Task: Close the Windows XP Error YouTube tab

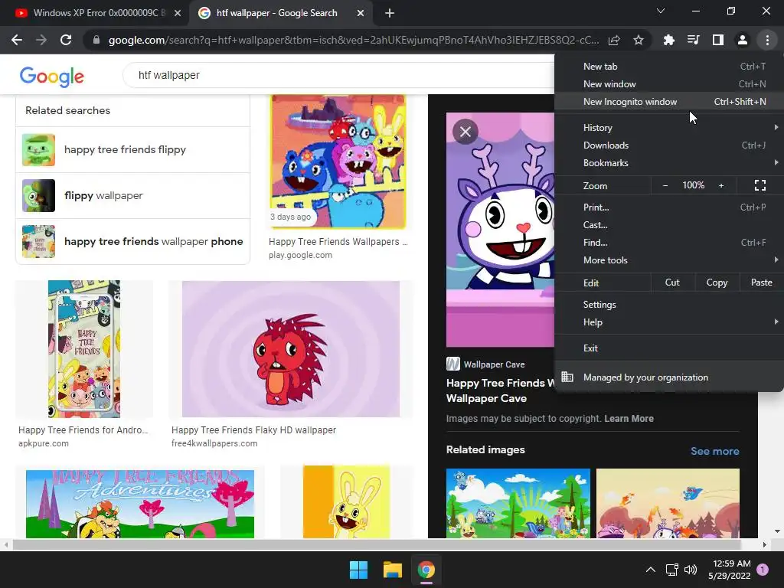Action: pos(178,13)
